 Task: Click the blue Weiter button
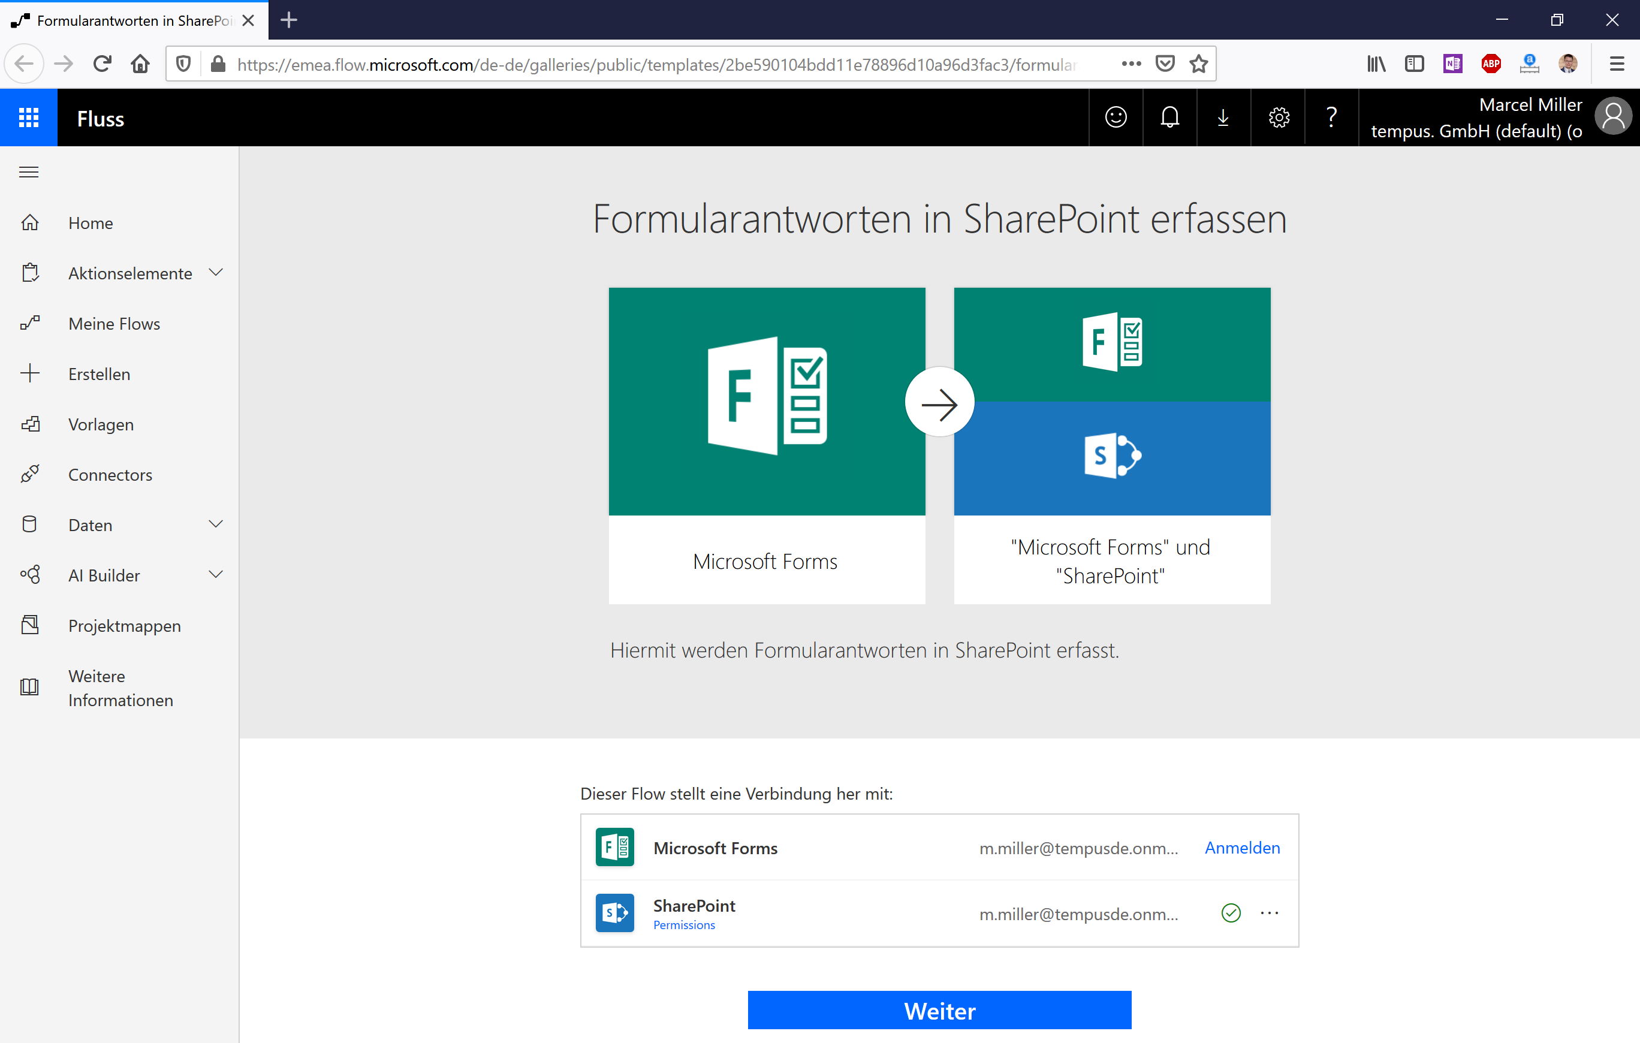tap(939, 1009)
